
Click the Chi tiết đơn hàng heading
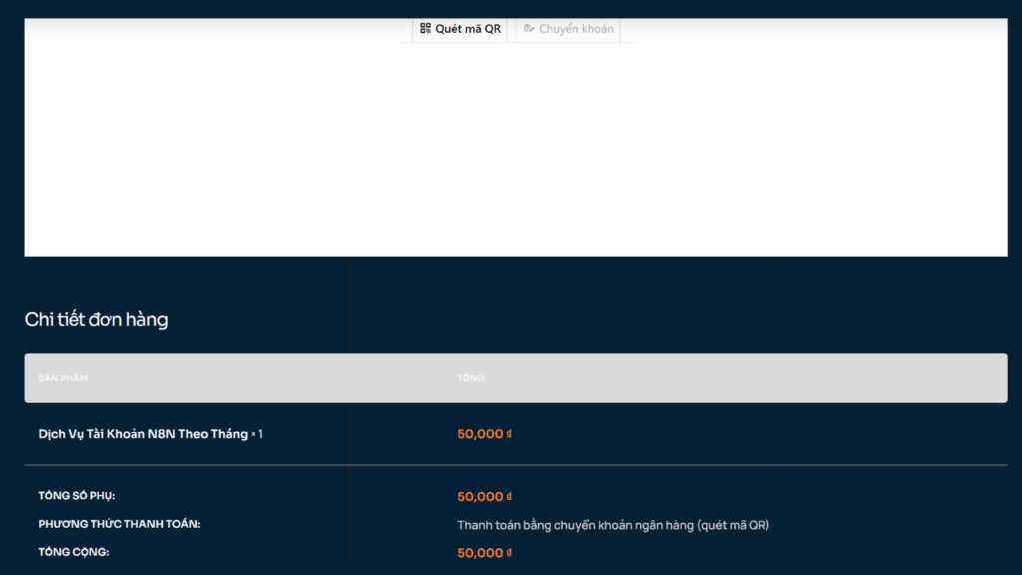point(97,320)
